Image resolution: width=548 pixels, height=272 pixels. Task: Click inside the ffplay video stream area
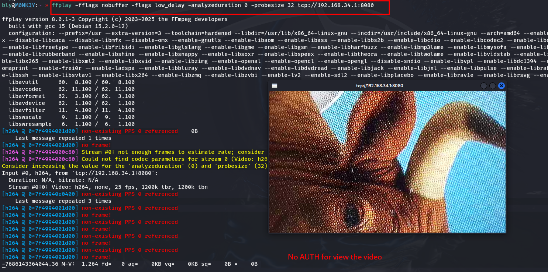tap(387, 162)
